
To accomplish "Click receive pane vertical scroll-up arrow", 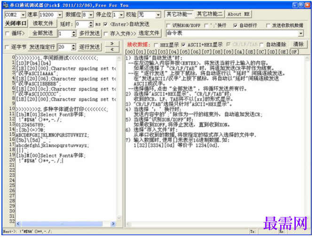I will (307, 58).
